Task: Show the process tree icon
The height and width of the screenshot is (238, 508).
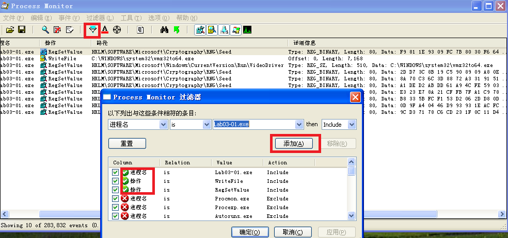Action: pyautogui.click(x=140, y=30)
